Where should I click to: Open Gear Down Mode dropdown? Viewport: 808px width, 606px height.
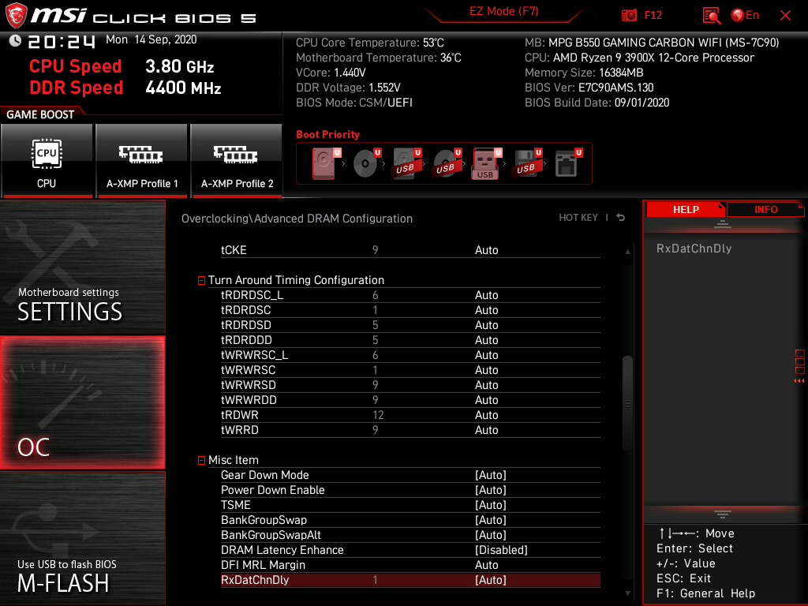pyautogui.click(x=491, y=474)
